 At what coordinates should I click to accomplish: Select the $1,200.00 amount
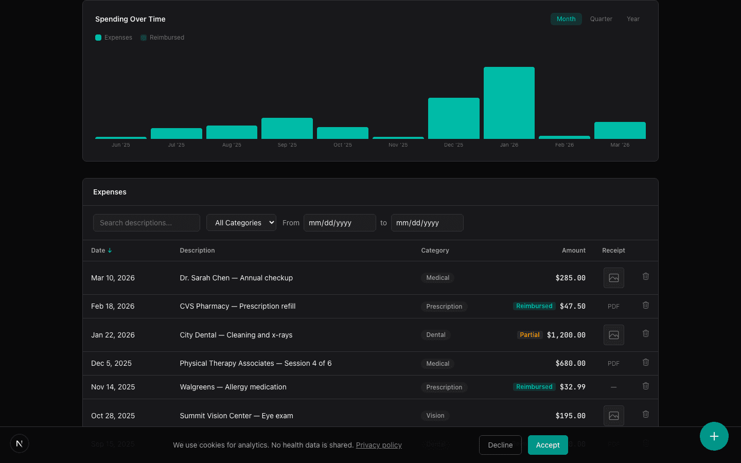[566, 335]
